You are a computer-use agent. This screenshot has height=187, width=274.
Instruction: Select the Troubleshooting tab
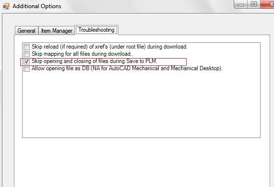96,30
